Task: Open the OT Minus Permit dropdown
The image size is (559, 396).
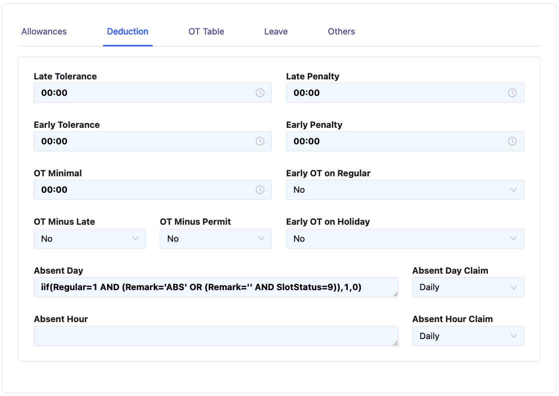Action: tap(215, 239)
